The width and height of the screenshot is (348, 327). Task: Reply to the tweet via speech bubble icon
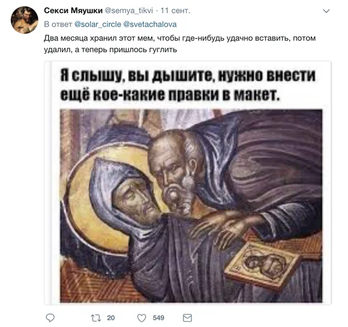tap(50, 318)
